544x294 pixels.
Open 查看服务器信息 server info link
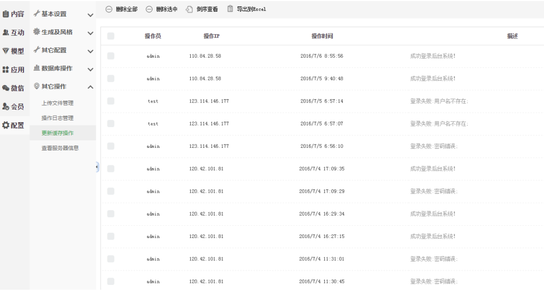60,148
